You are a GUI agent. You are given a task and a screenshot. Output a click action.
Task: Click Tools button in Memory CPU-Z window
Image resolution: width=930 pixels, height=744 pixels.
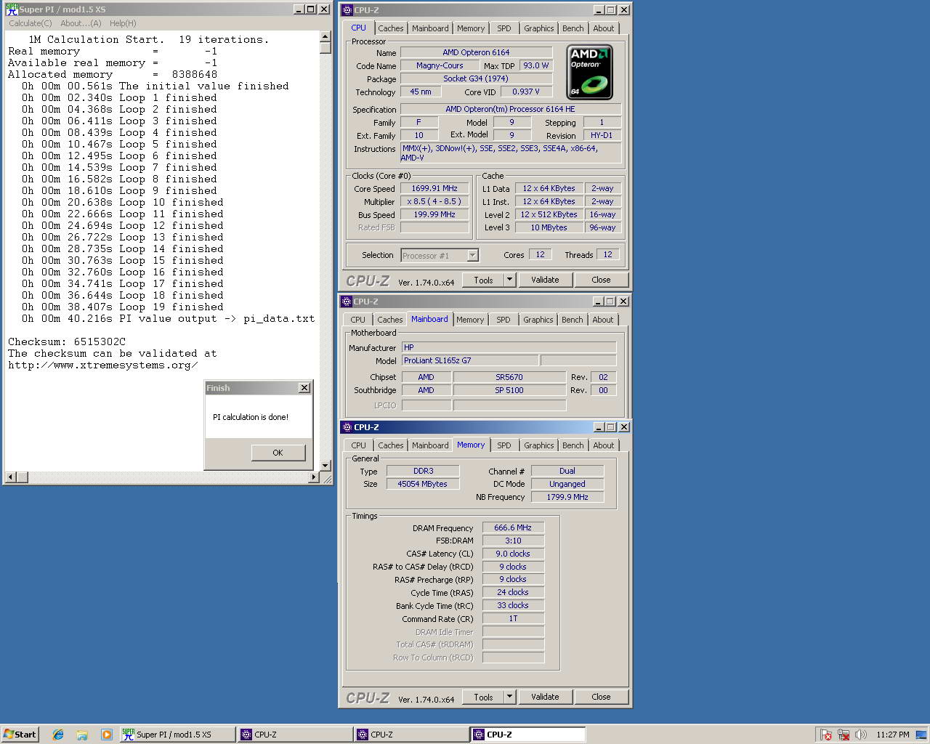(x=483, y=697)
